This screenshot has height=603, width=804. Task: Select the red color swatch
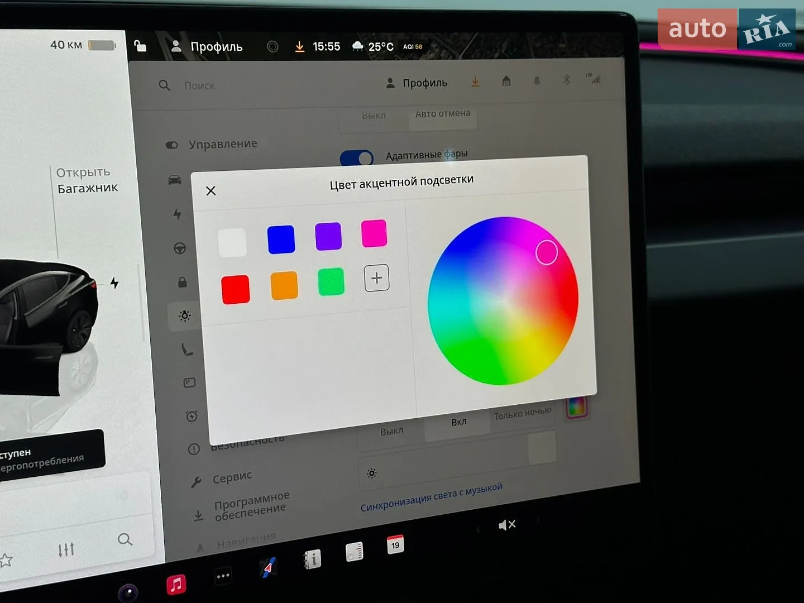(236, 290)
